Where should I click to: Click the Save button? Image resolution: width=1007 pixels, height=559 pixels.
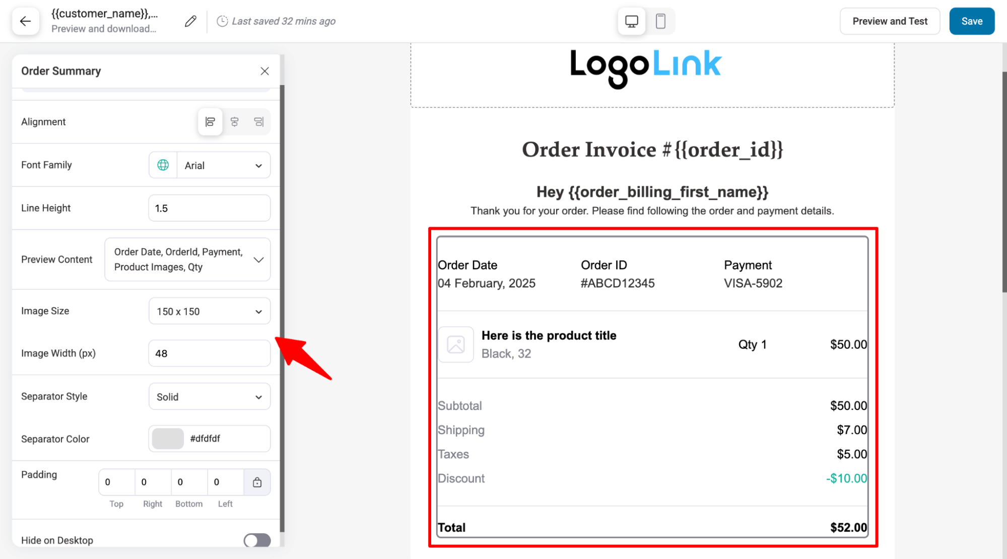click(x=973, y=21)
